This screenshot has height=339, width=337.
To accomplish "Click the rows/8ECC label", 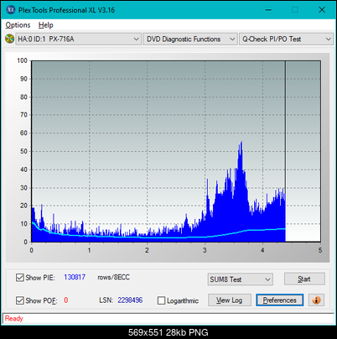I will pyautogui.click(x=113, y=277).
